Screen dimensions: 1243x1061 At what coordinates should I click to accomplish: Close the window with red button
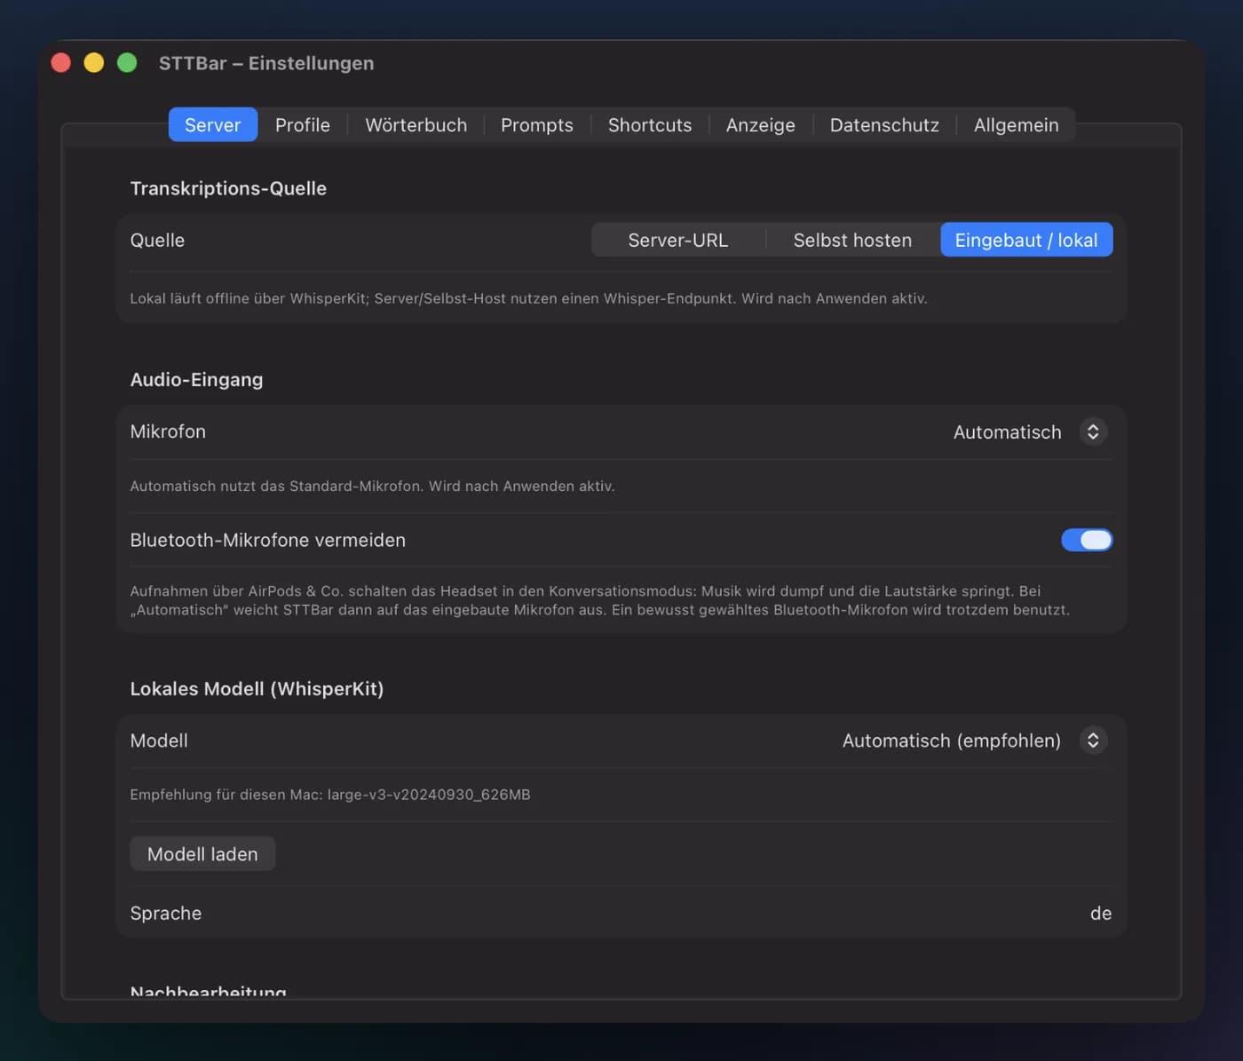[61, 63]
